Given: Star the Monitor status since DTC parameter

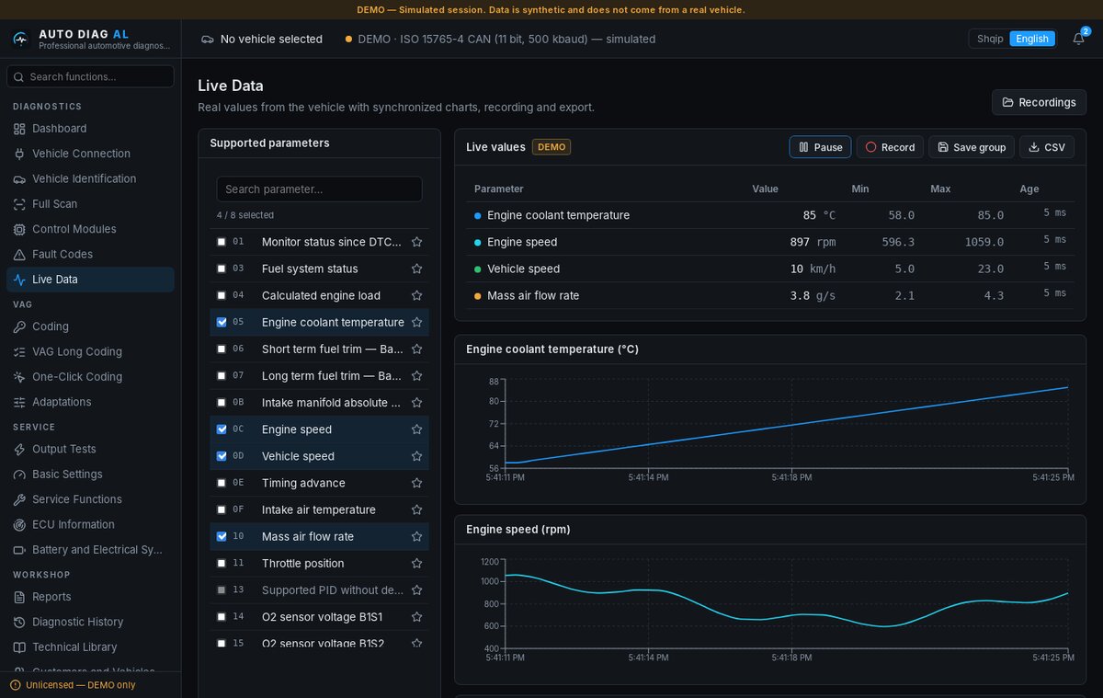Looking at the screenshot, I should (x=416, y=242).
